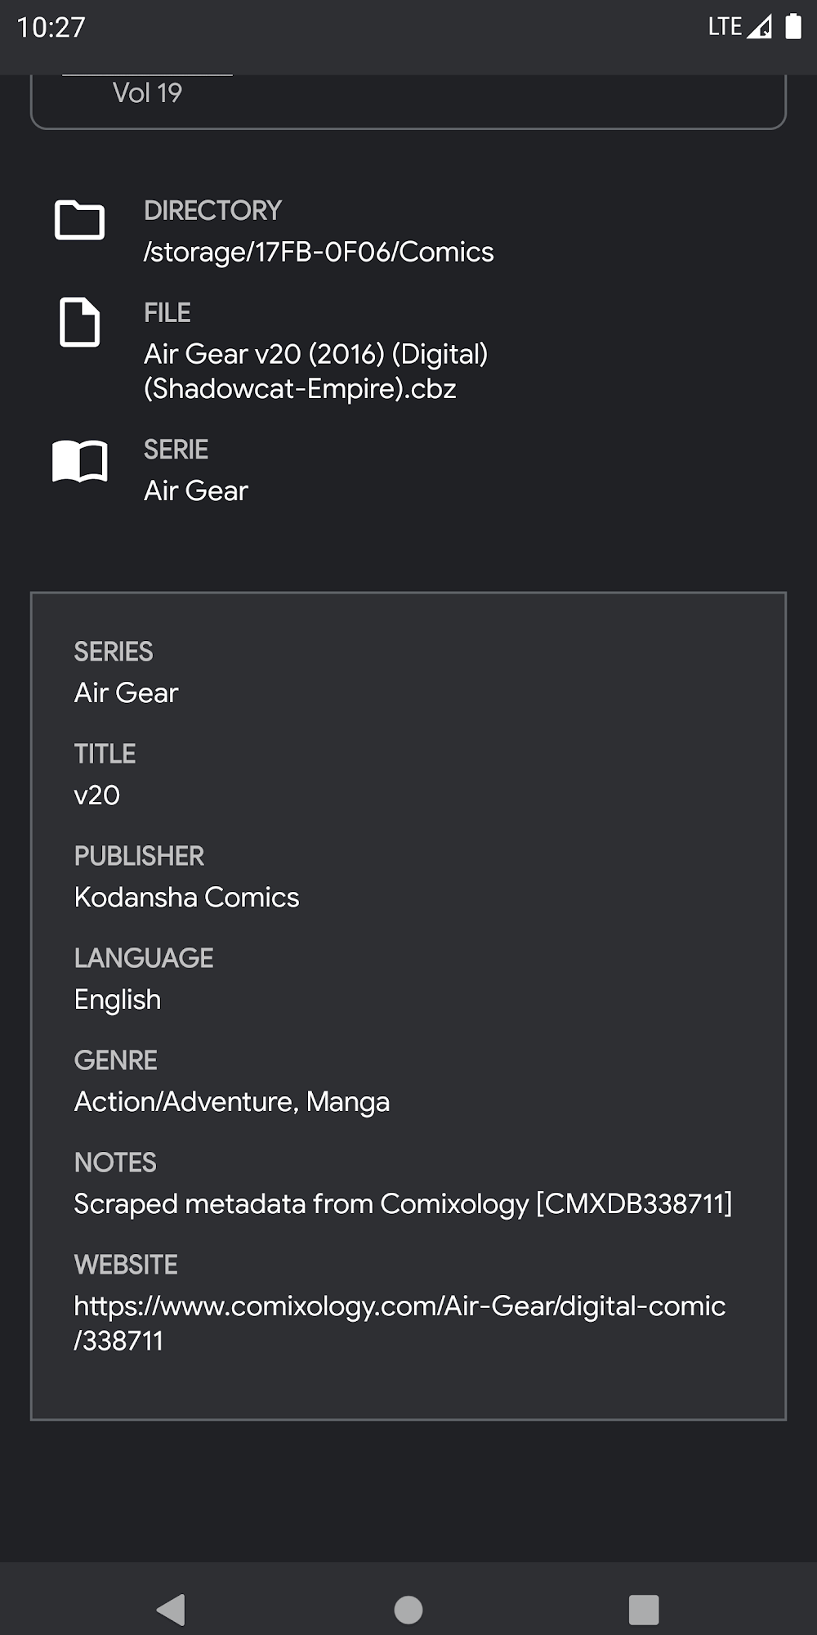The height and width of the screenshot is (1635, 817).
Task: Tap the English language value
Action: point(118,999)
